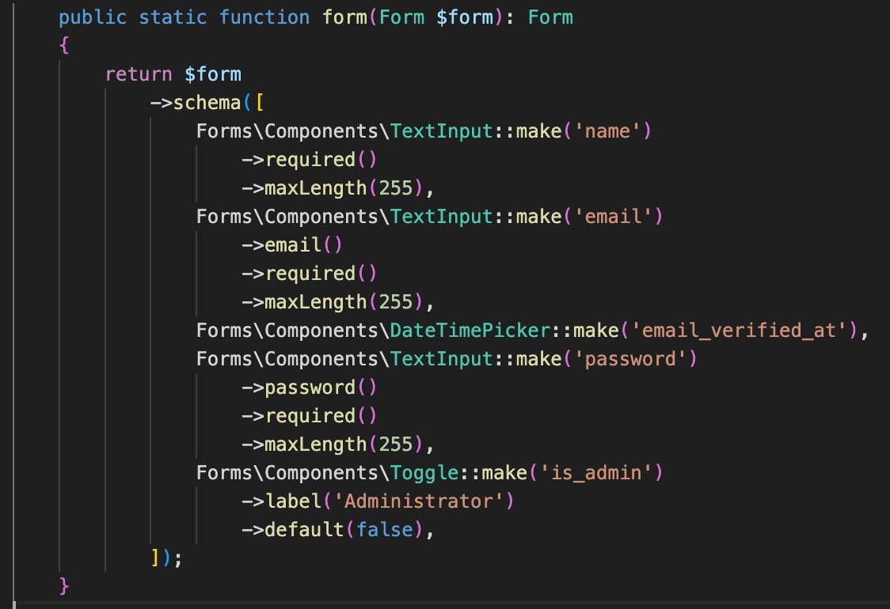Click the password() method call

[x=310, y=388]
